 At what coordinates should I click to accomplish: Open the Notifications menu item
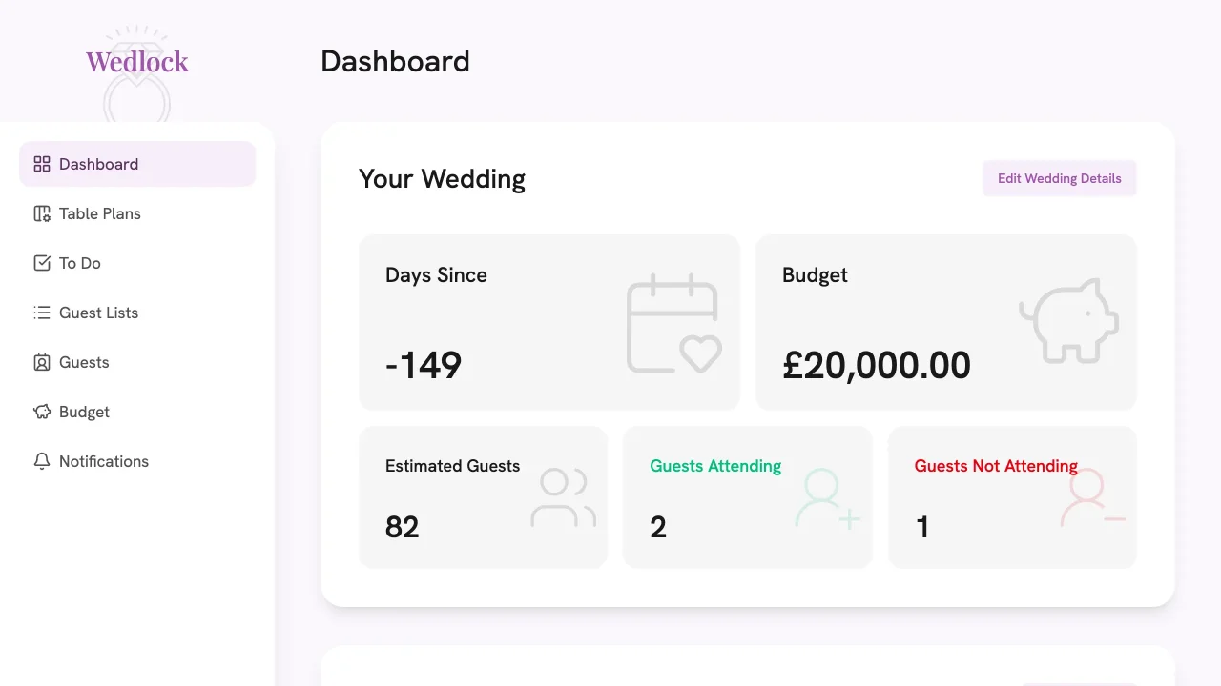pos(103,461)
